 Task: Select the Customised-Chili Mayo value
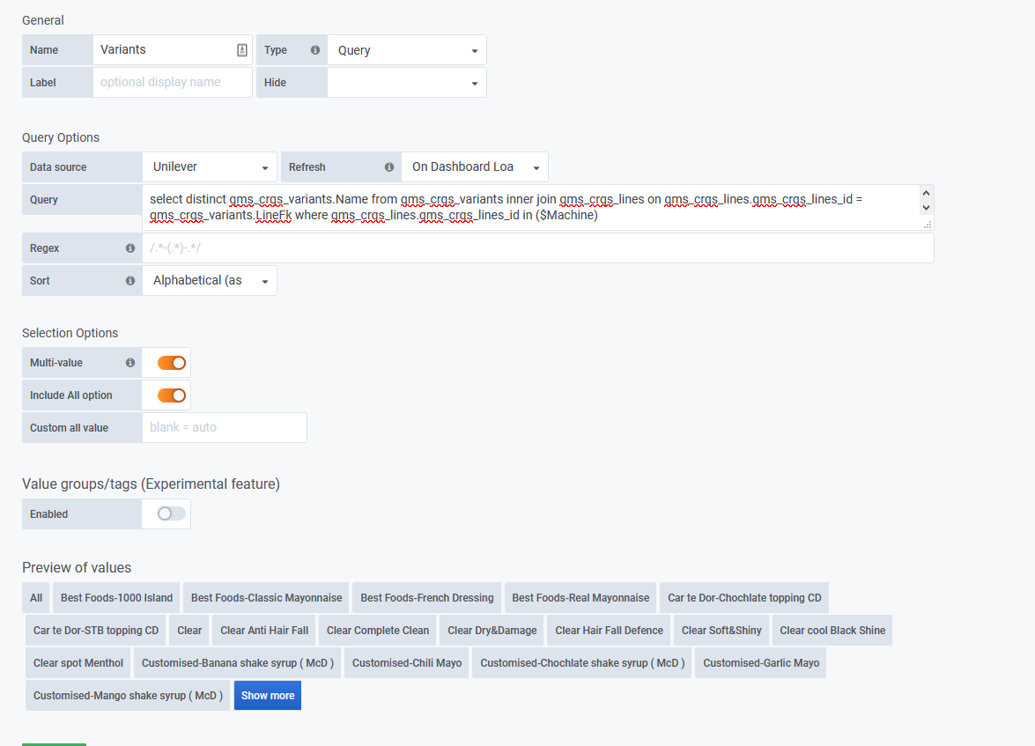406,662
